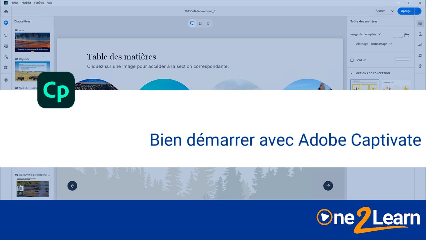Click the slide title 'Table des matières'
The height and width of the screenshot is (240, 426).
click(121, 57)
